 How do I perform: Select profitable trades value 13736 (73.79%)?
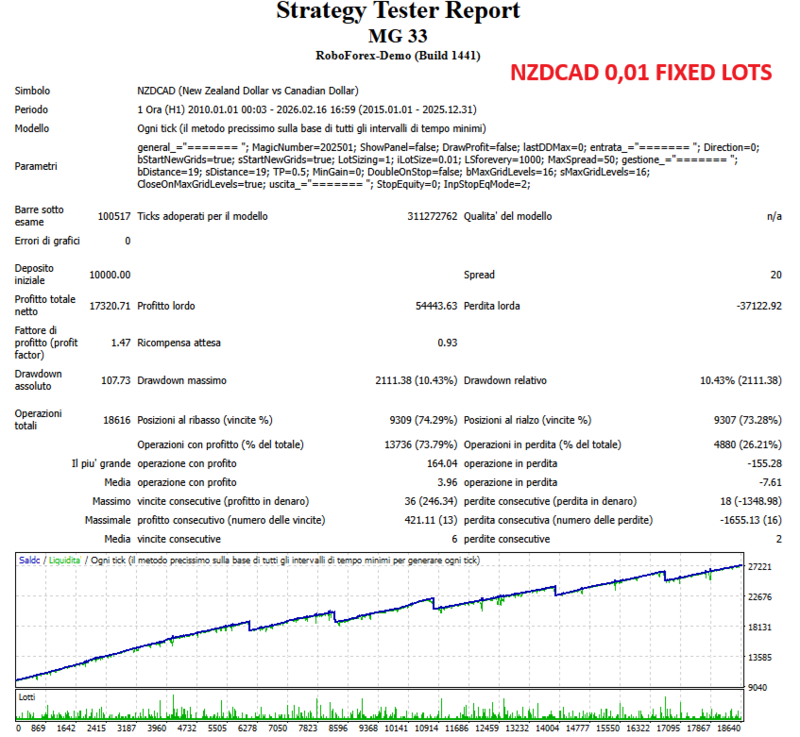point(421,444)
